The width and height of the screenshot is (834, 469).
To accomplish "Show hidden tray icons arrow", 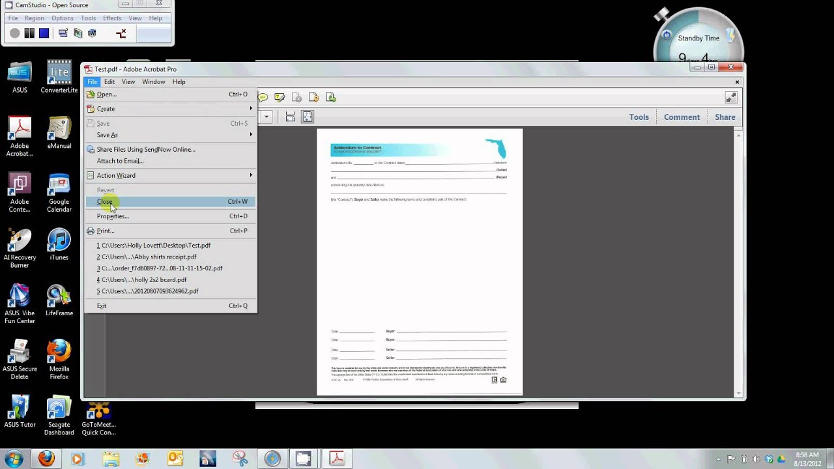I will pyautogui.click(x=719, y=459).
